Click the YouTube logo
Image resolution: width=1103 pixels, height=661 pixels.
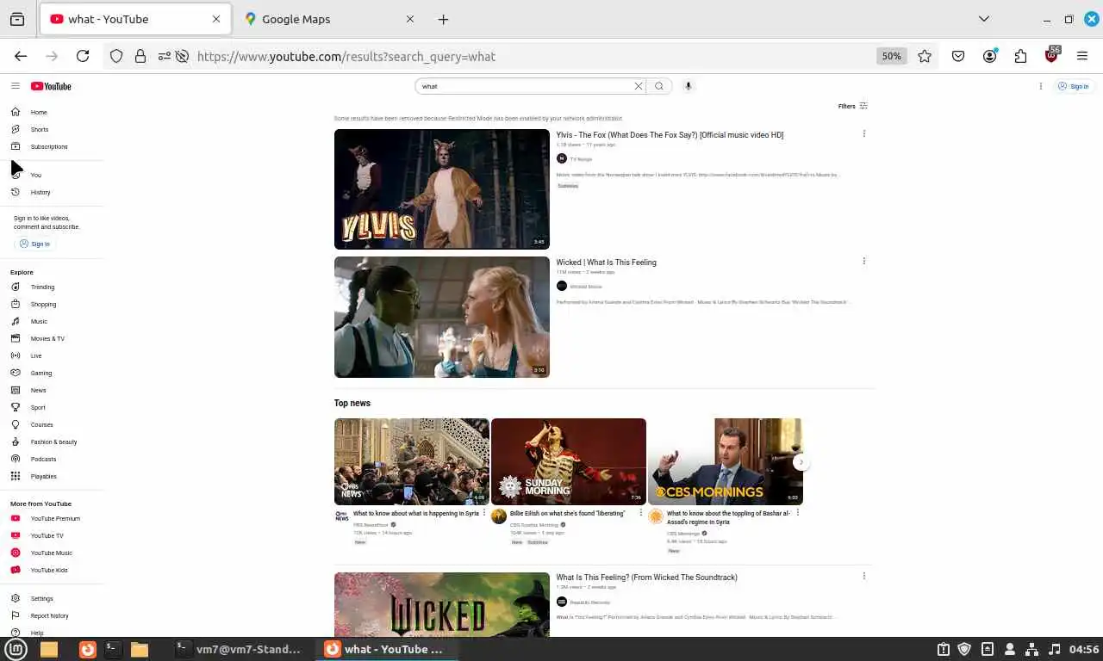pyautogui.click(x=51, y=86)
